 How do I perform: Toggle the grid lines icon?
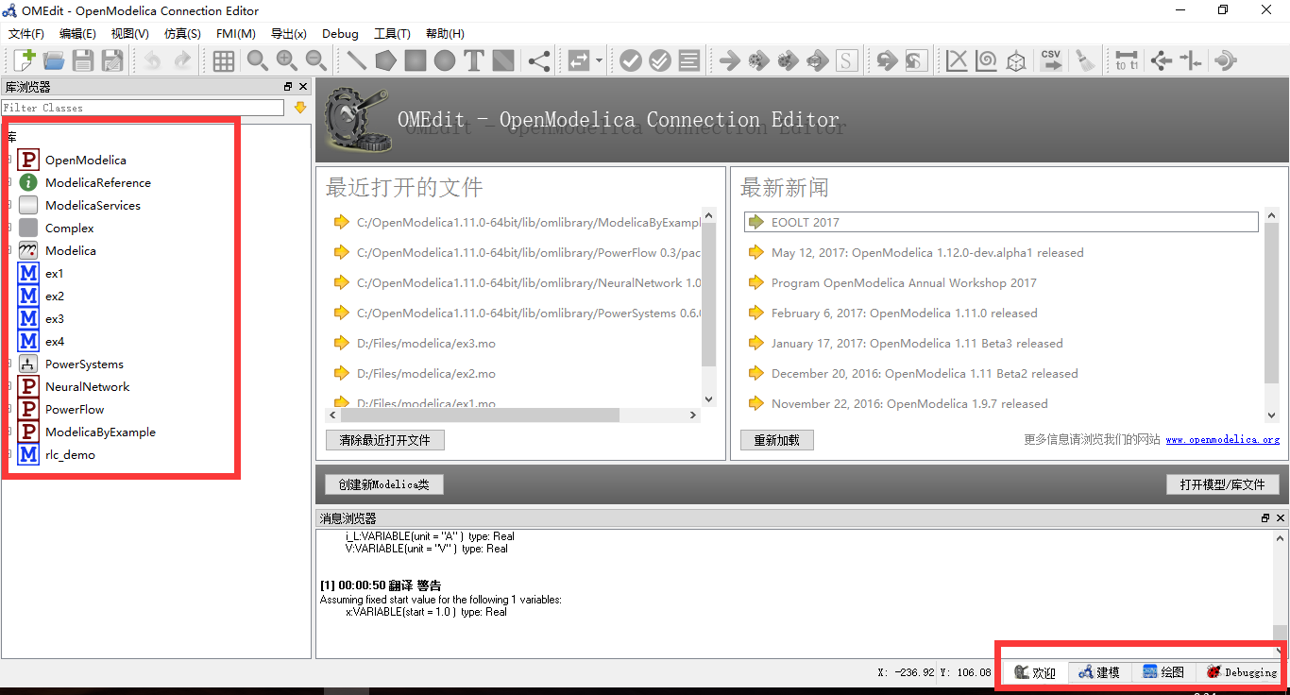[224, 61]
